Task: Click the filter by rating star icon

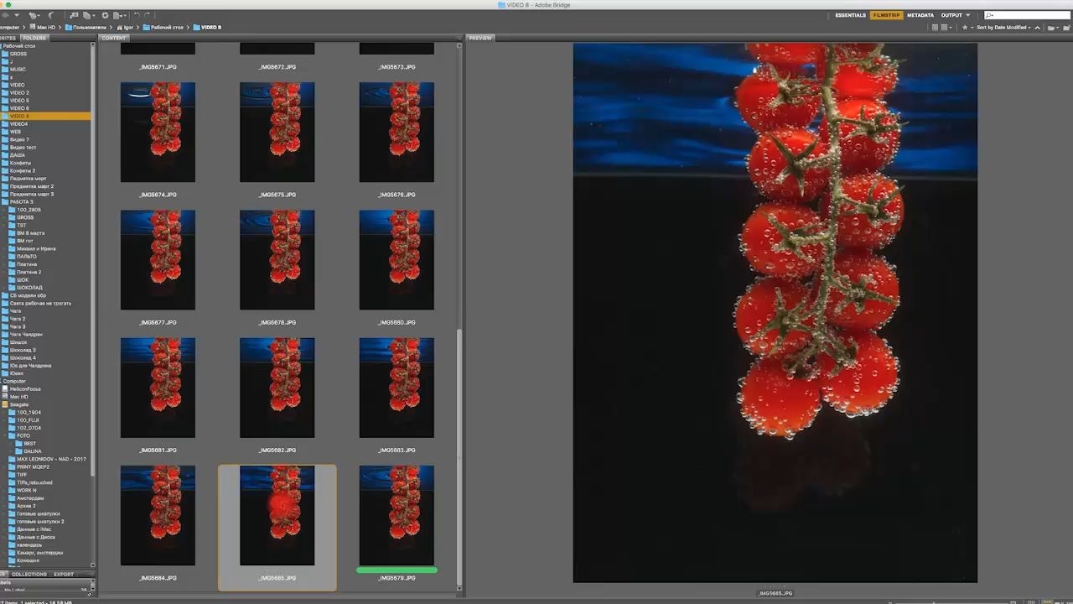Action: [x=965, y=27]
